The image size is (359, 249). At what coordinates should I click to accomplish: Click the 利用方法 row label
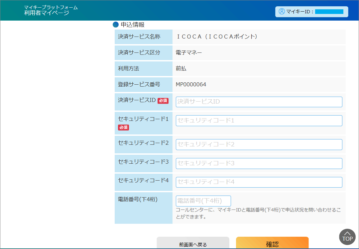(x=128, y=69)
